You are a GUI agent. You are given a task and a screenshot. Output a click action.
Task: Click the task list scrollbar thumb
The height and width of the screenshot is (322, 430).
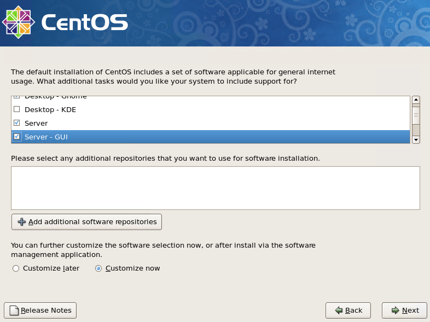(x=415, y=115)
